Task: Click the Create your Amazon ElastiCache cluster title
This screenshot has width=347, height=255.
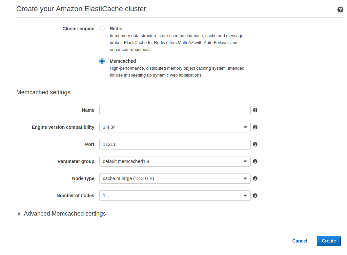Action: 81,9
